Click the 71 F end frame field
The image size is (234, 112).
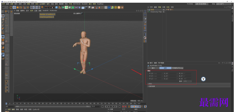(96, 106)
